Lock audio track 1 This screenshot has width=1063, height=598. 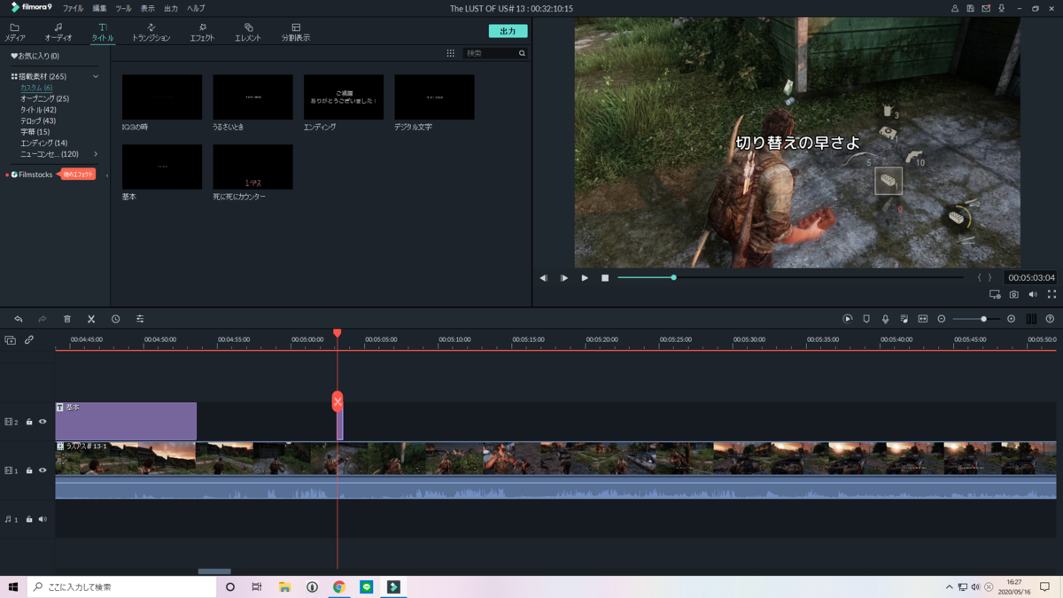click(x=29, y=519)
